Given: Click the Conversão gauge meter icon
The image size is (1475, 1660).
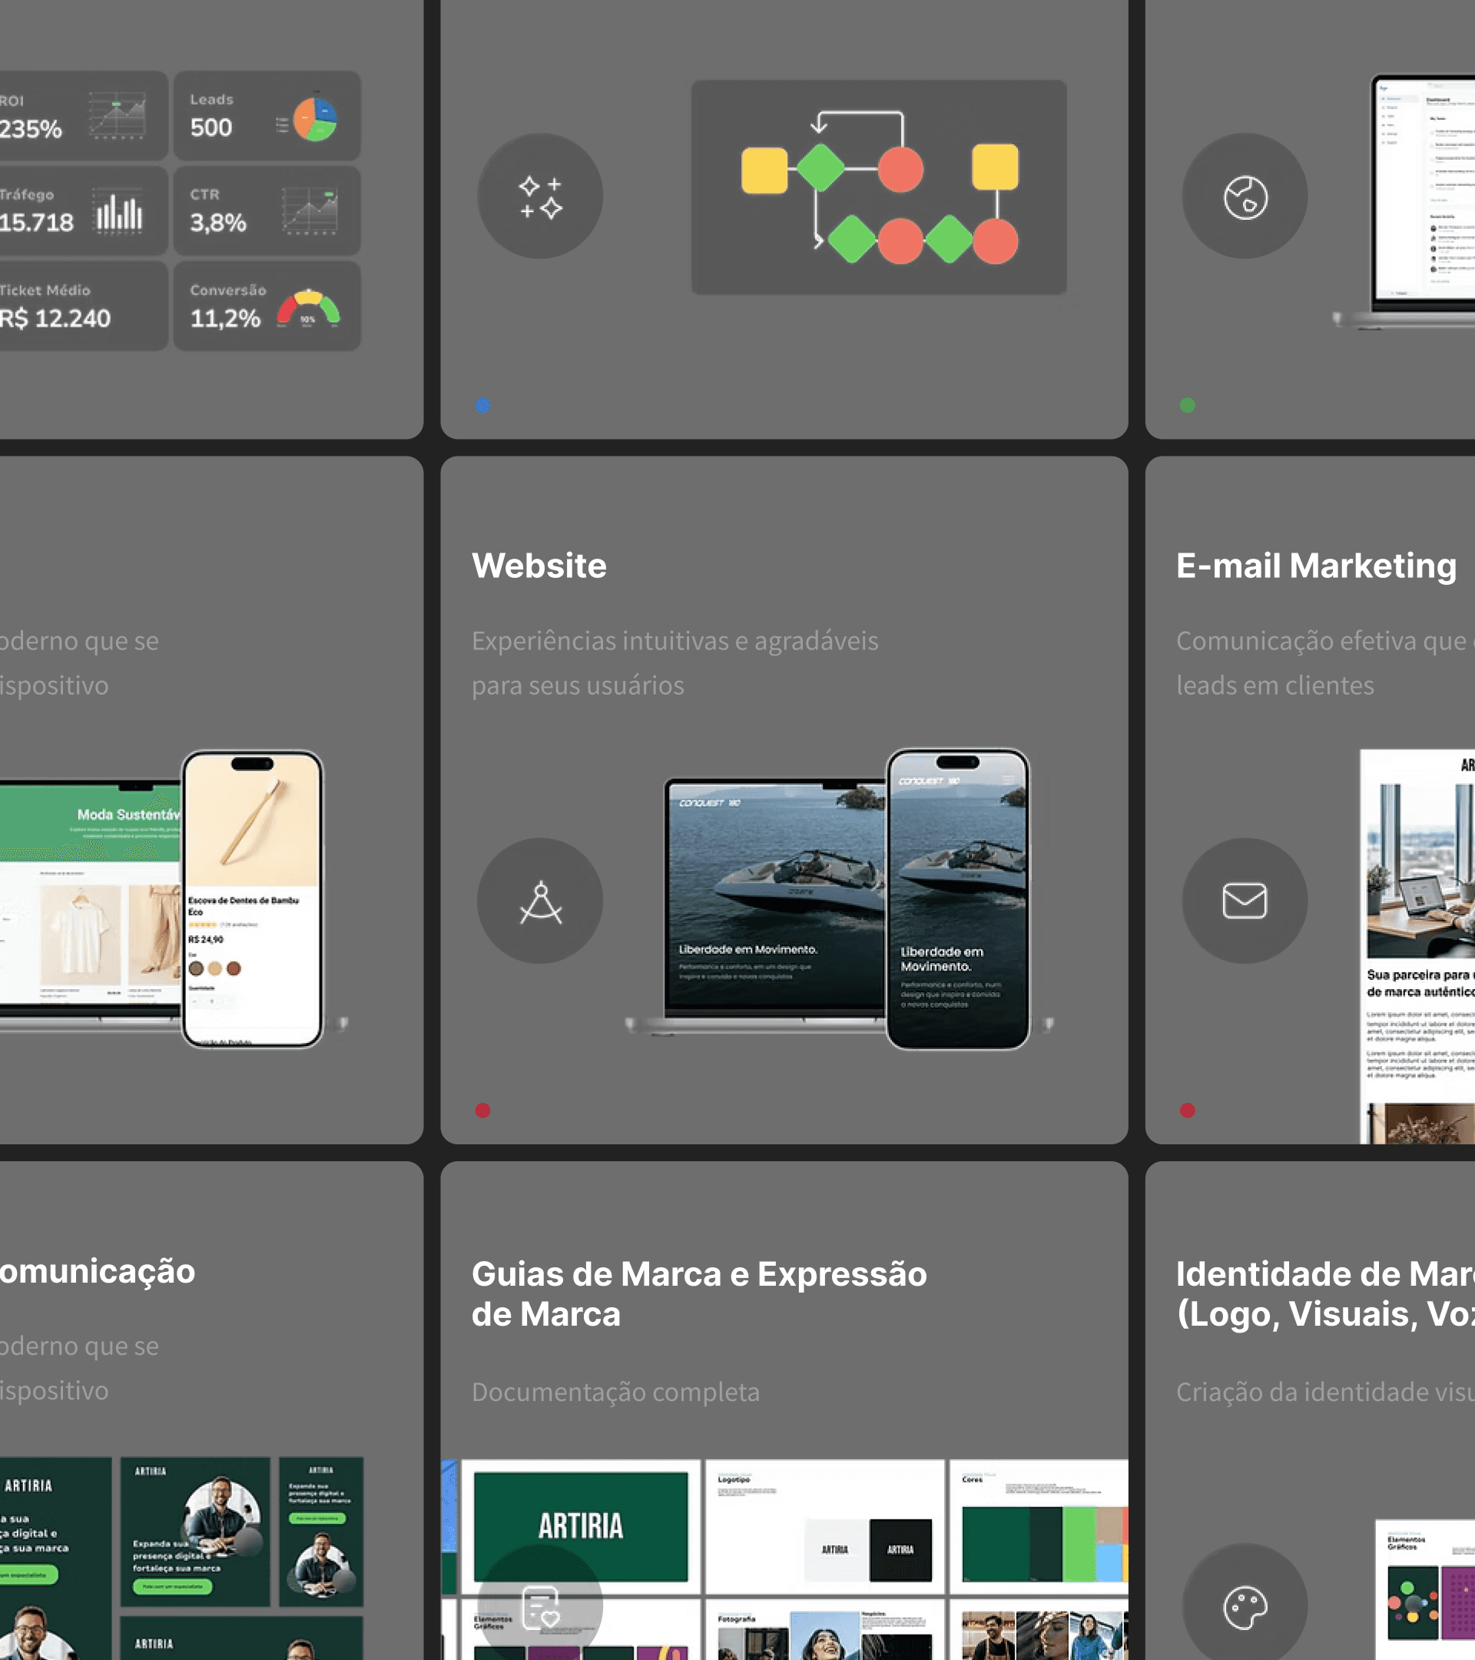Looking at the screenshot, I should tap(309, 310).
